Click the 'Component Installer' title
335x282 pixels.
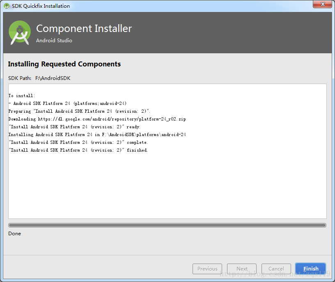pyautogui.click(x=84, y=28)
